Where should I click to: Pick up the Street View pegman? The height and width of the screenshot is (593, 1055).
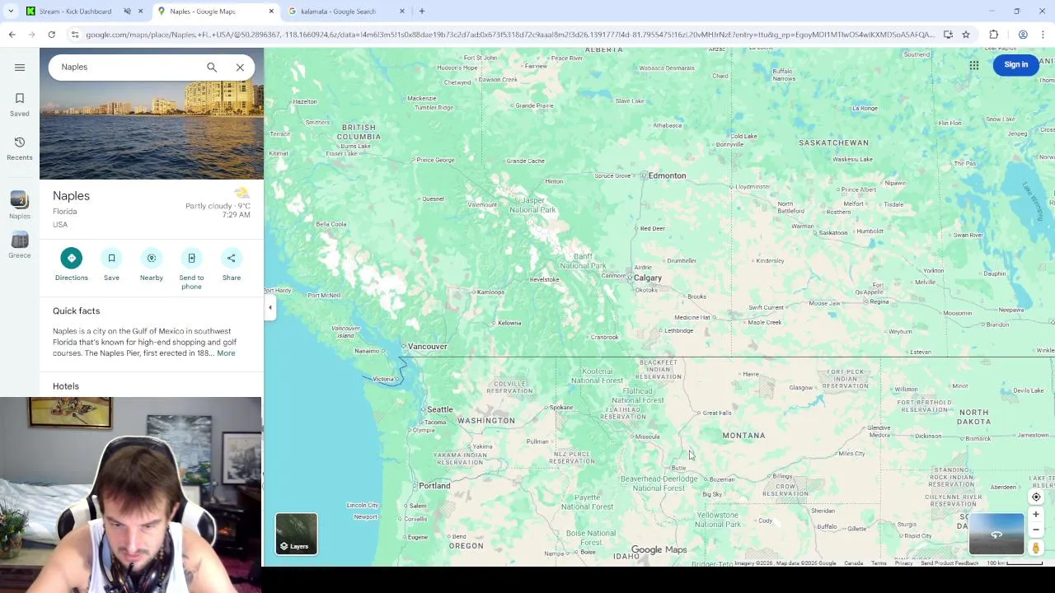(x=1036, y=548)
